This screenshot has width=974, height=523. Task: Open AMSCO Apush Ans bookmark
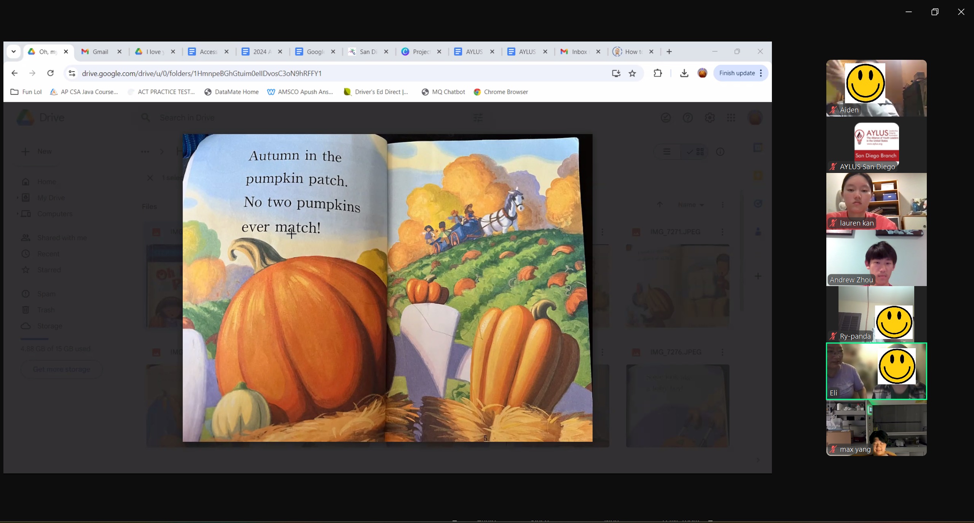pos(300,92)
